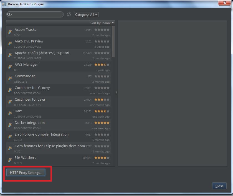
Task: Select Extra features for Eclipse plugins name
Action: (x=50, y=146)
